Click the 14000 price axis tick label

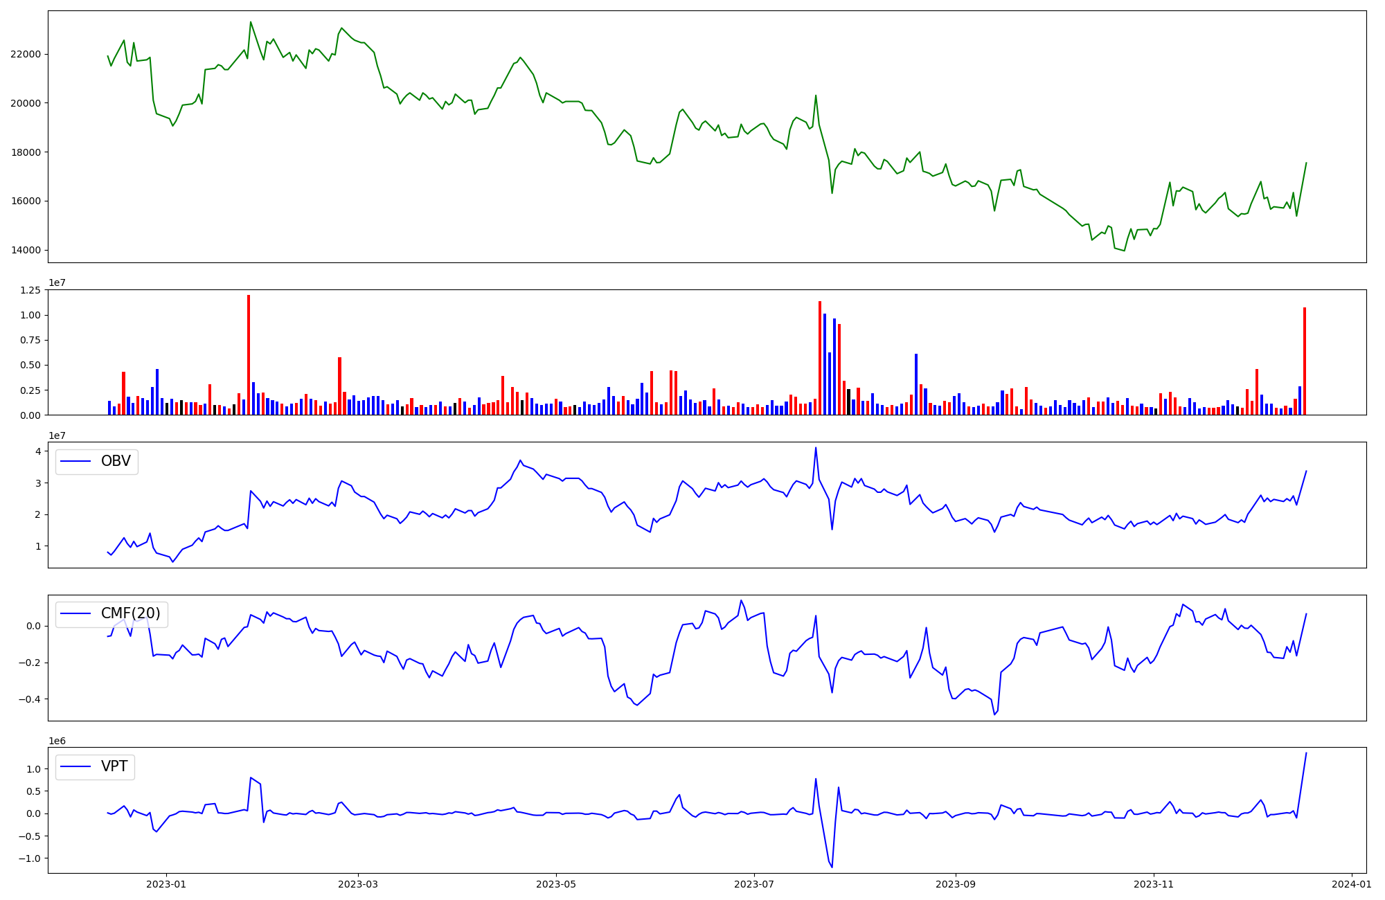(x=26, y=250)
